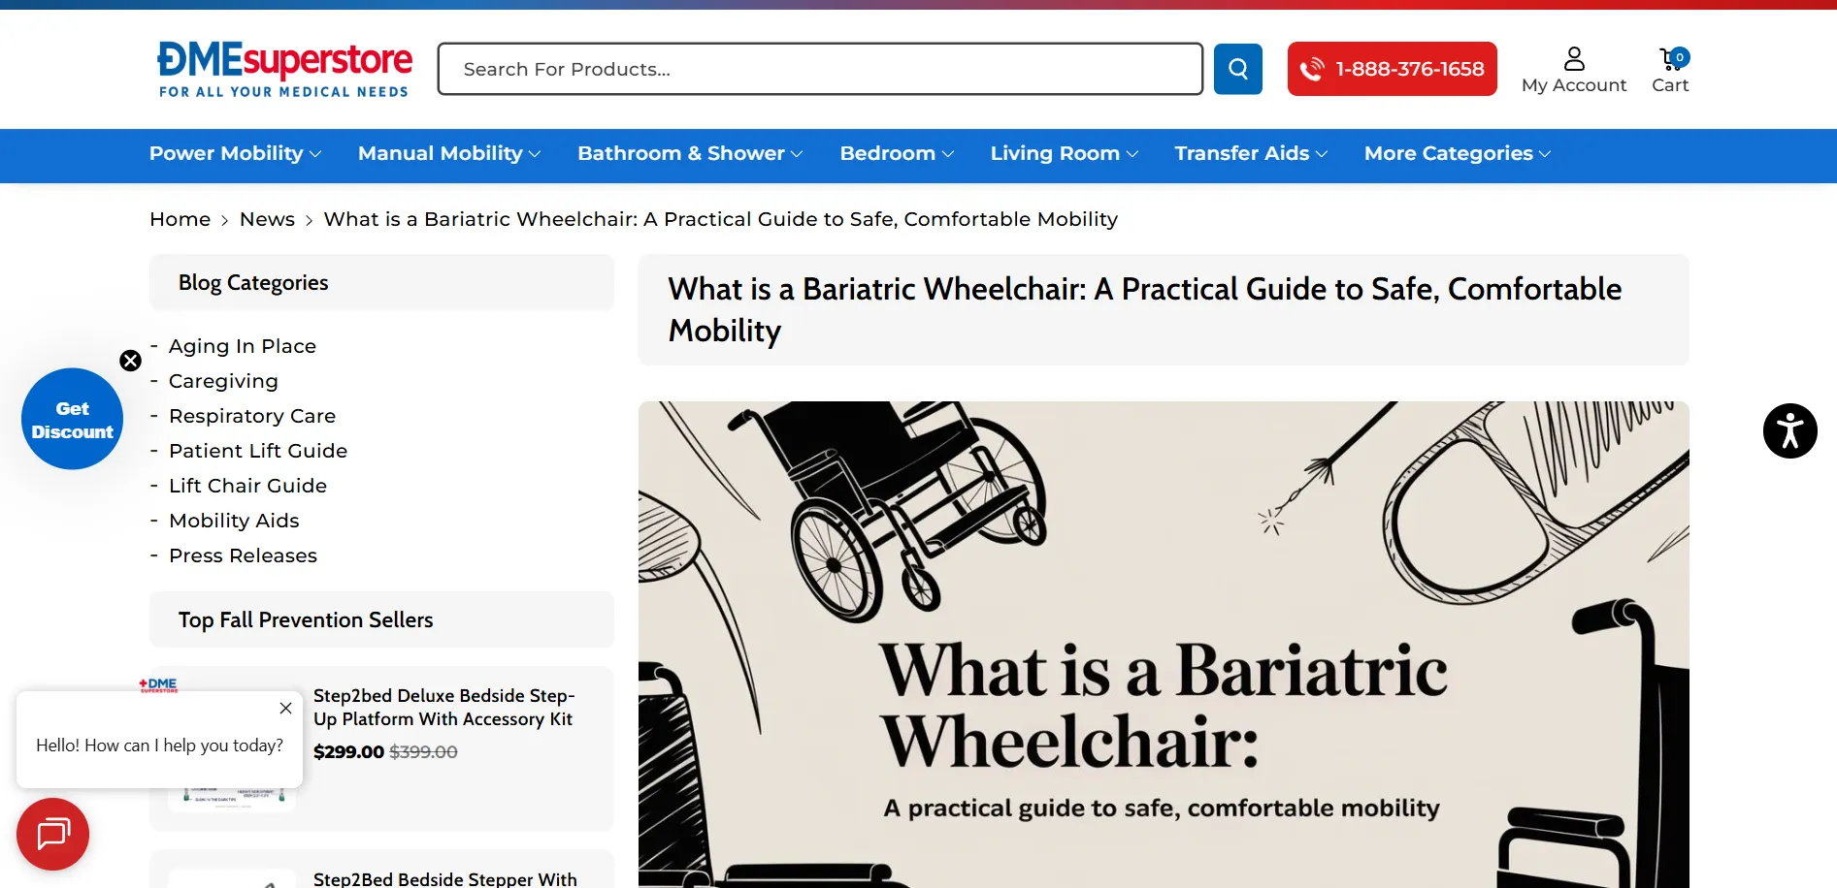The width and height of the screenshot is (1837, 888).
Task: Close the chat greeting popup
Action: [285, 709]
